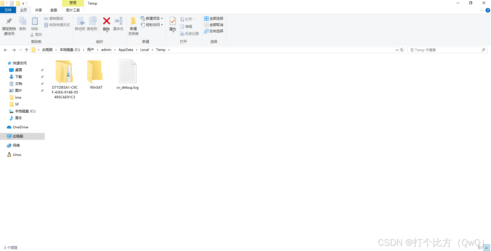Expand the chevron after AppData in path
Viewport: 491px width, 251px height.
(137, 50)
